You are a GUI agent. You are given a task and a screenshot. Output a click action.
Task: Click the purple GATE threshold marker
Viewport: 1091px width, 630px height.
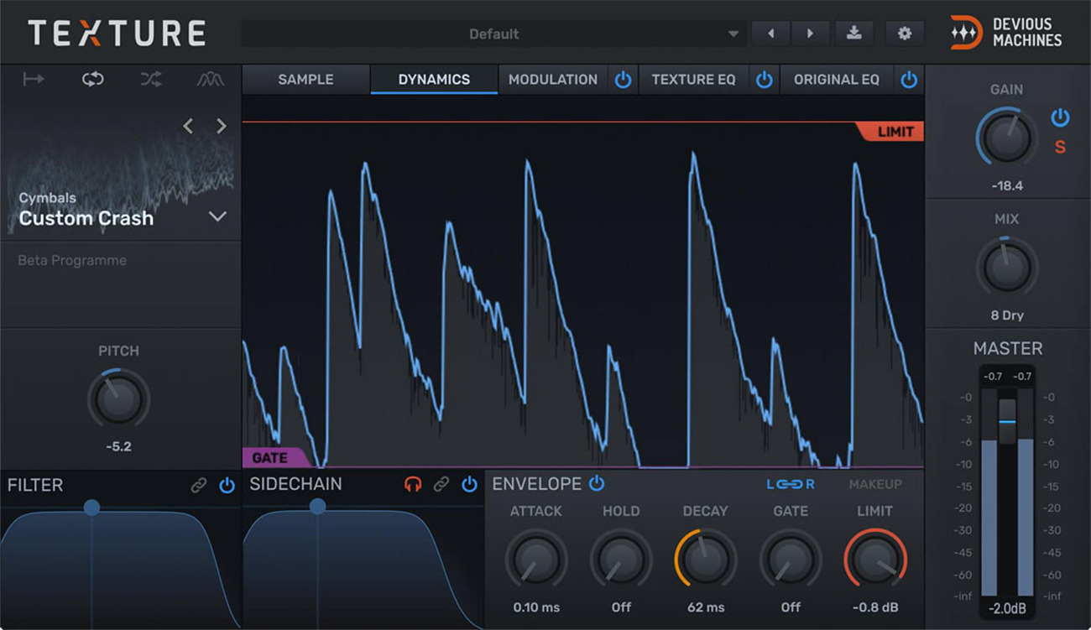[270, 458]
